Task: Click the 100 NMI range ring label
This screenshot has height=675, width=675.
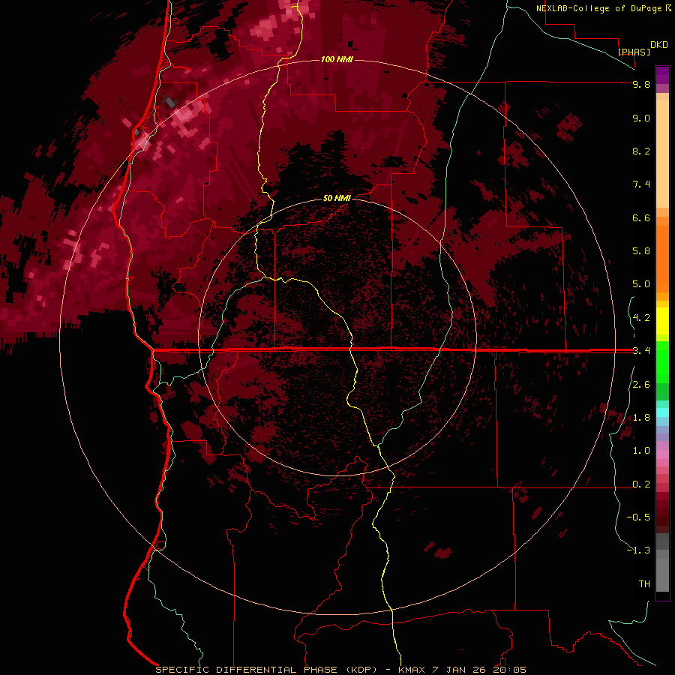Action: tap(337, 59)
